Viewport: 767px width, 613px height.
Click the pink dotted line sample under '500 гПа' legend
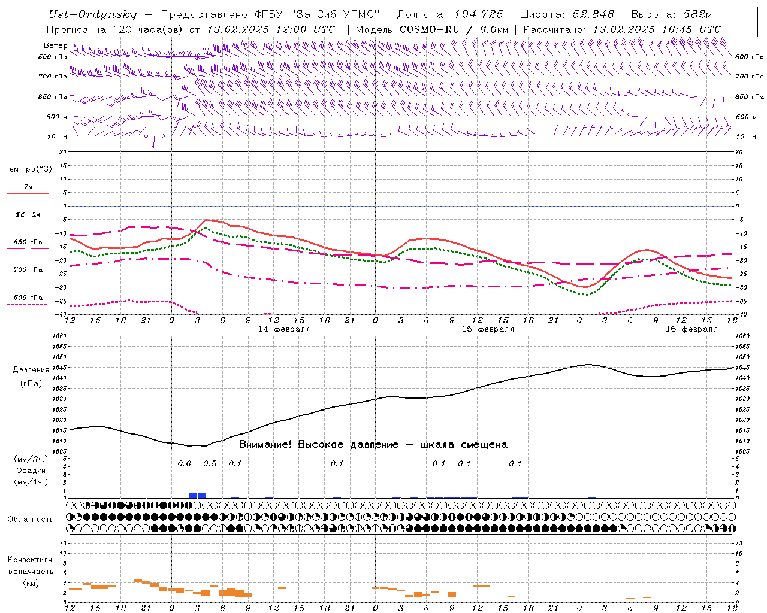(26, 305)
